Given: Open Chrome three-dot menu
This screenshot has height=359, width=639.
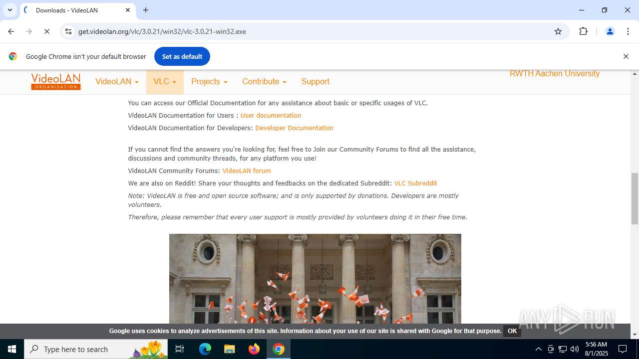Looking at the screenshot, I should [628, 31].
